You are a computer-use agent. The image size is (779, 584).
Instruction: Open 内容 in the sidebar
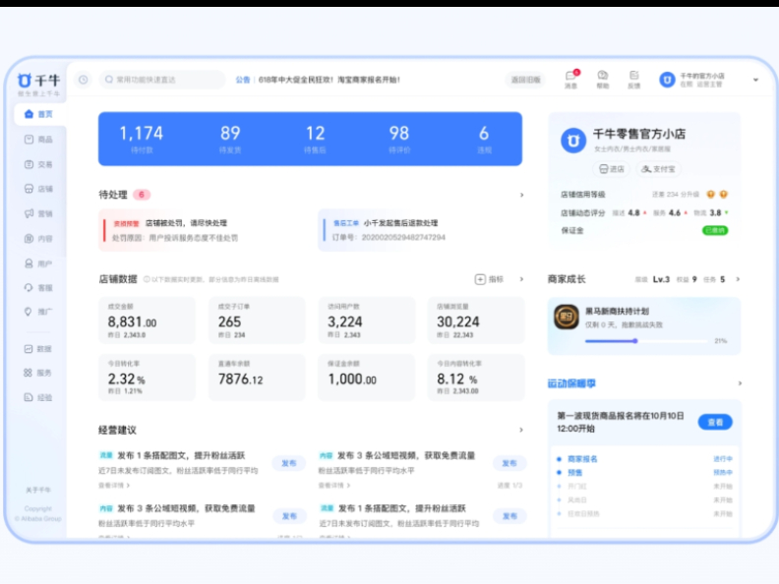(x=38, y=238)
